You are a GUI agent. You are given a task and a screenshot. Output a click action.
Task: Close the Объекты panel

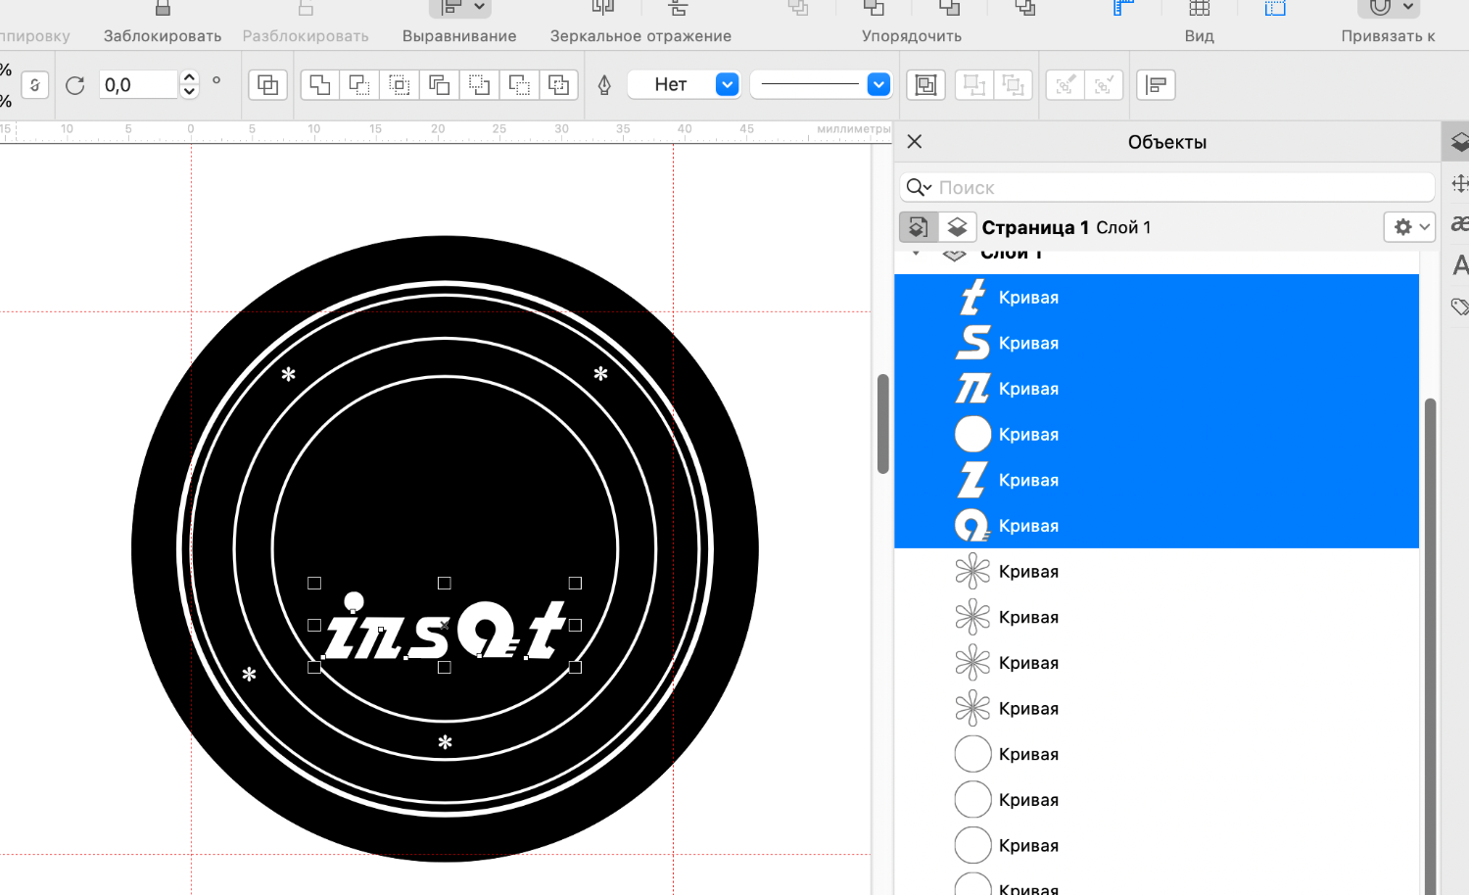click(915, 142)
